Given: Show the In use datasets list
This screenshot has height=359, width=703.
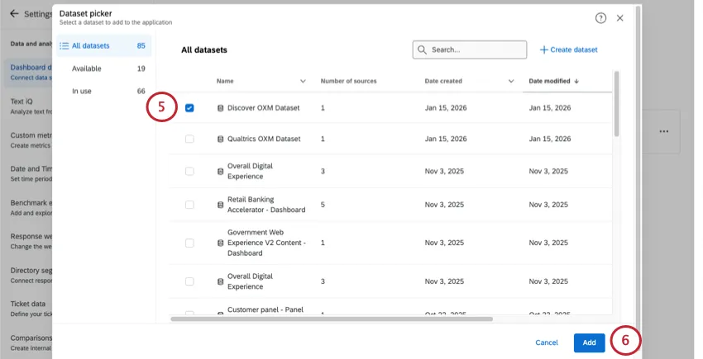Looking at the screenshot, I should pyautogui.click(x=82, y=91).
